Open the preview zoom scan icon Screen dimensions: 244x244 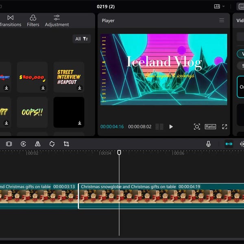coord(197,126)
